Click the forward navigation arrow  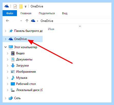(x=15, y=21)
